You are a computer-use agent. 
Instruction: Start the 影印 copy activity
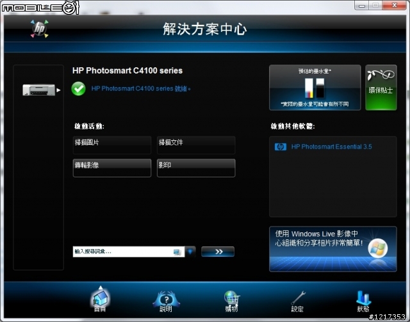tap(196, 168)
